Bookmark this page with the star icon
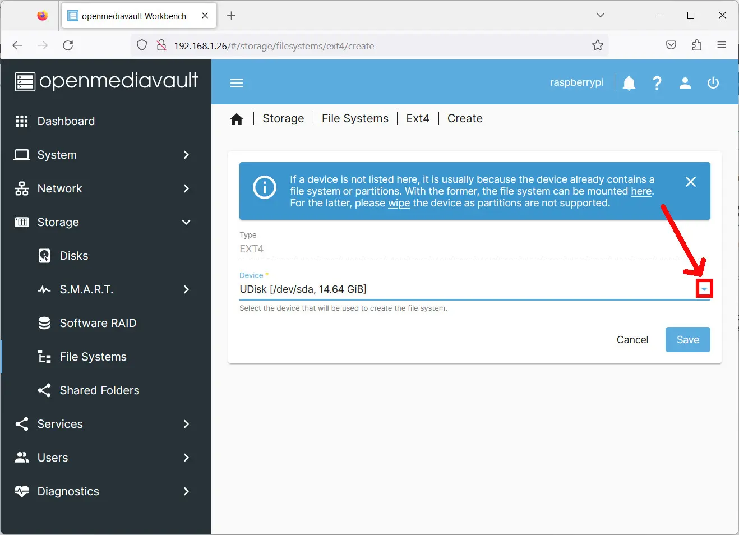 pos(597,45)
